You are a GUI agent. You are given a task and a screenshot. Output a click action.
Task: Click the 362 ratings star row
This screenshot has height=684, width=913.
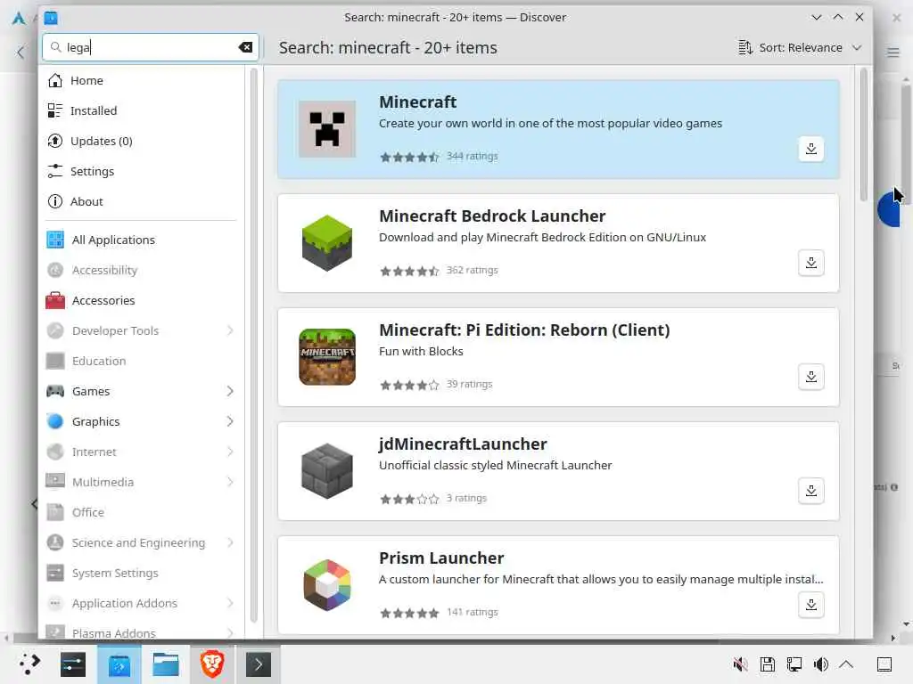coord(409,271)
